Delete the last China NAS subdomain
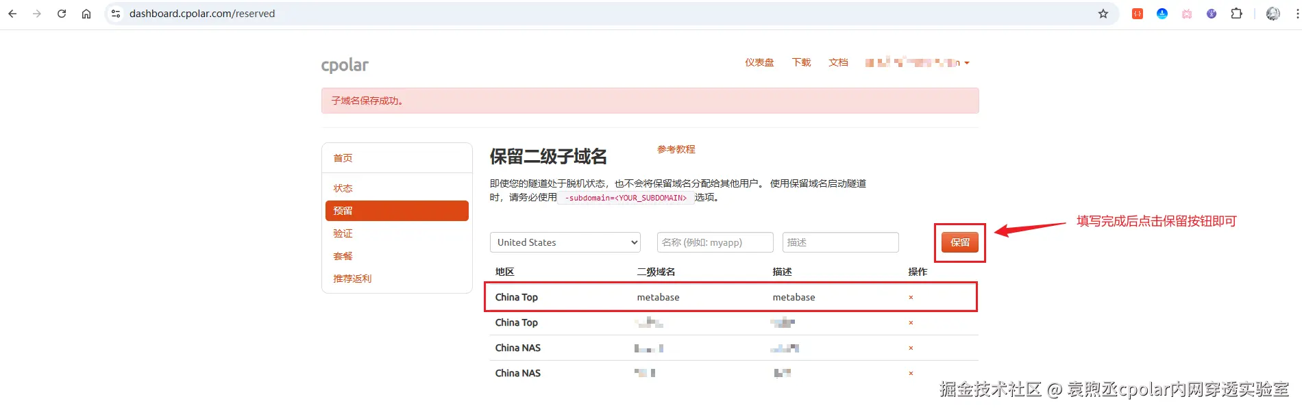Viewport: 1302px width, 412px height. (x=911, y=374)
